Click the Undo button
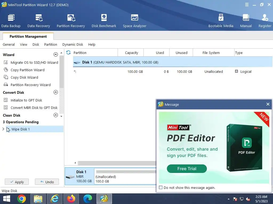273x204 pixels. (47, 182)
